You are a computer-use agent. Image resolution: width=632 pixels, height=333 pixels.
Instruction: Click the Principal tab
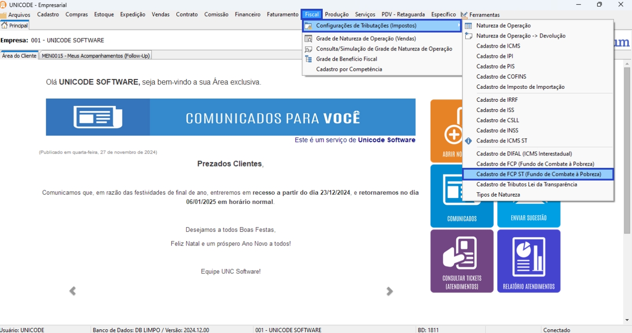(x=15, y=26)
